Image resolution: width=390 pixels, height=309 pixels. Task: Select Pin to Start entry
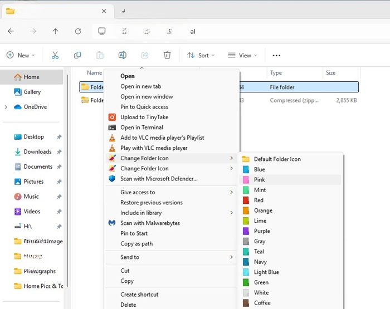(134, 233)
